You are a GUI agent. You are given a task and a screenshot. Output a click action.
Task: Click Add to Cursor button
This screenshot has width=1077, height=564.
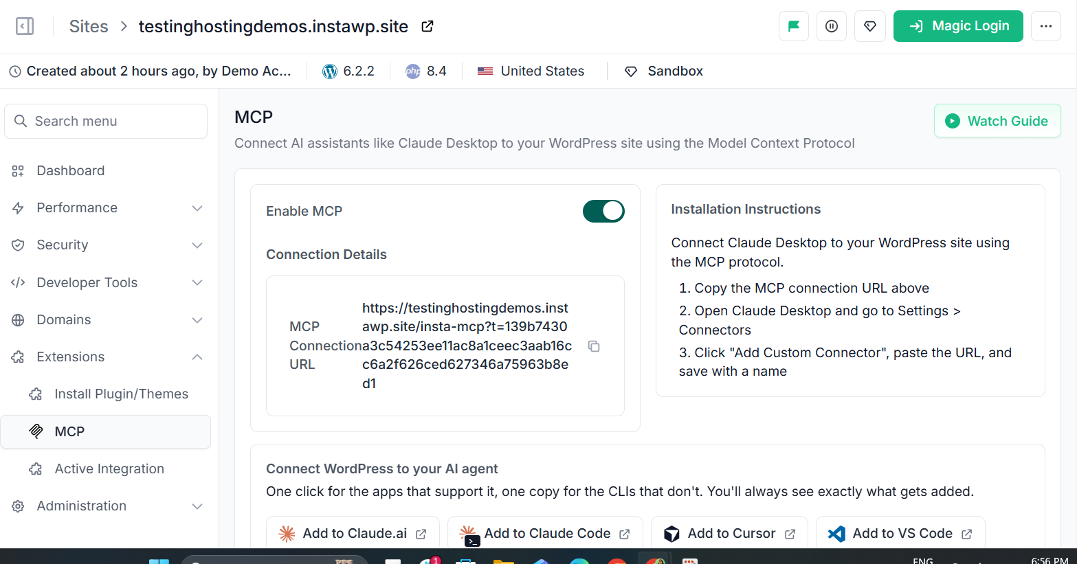point(729,534)
